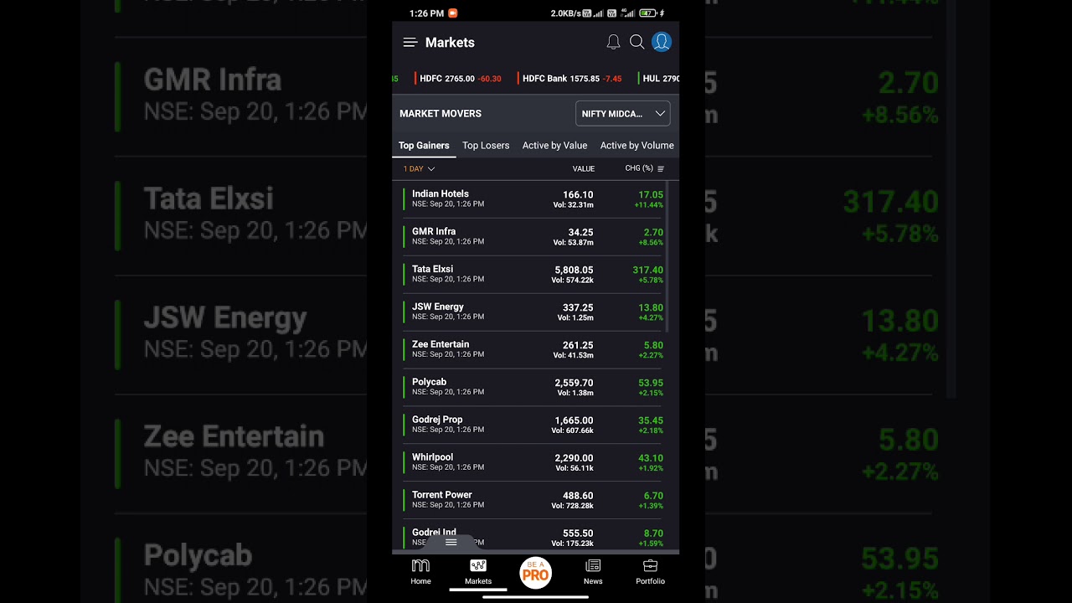Tap screen recording indicator in status bar

453,13
